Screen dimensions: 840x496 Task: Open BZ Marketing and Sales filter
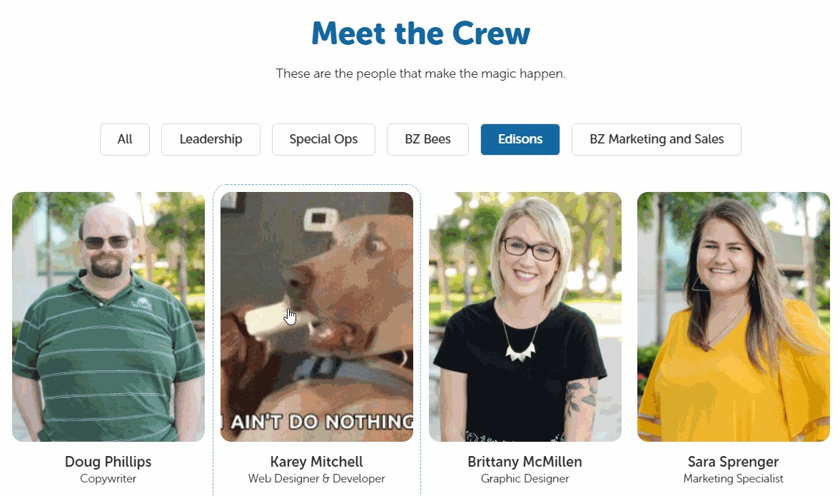pos(657,139)
